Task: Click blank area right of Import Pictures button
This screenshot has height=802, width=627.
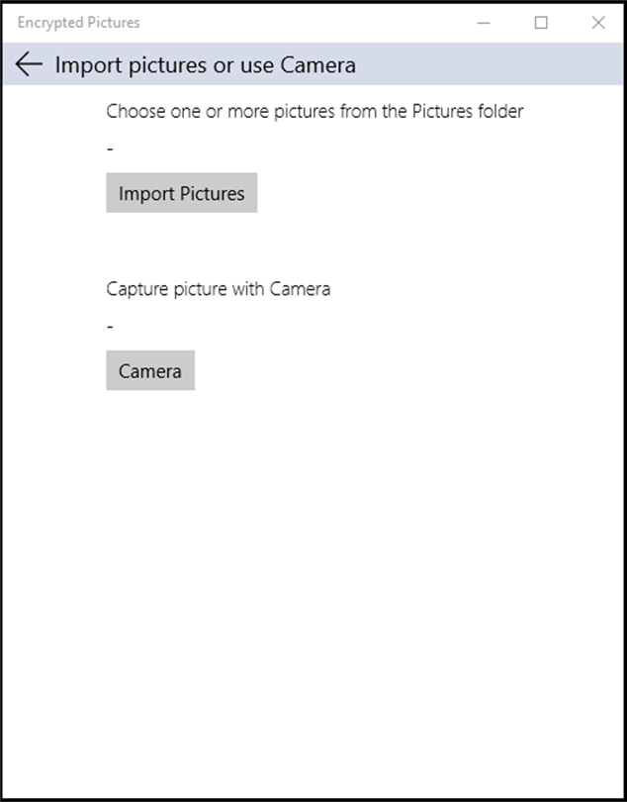Action: [x=415, y=193]
